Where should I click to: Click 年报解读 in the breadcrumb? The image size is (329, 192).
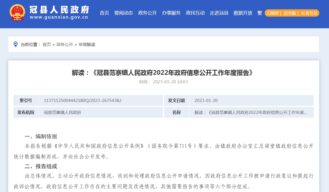click(87, 44)
